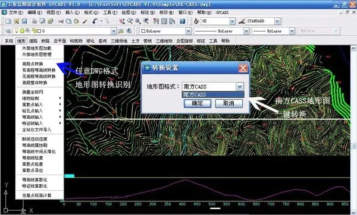Click the zoom magnifier toolbar icon
The image size is (357, 215).
[x=138, y=21]
